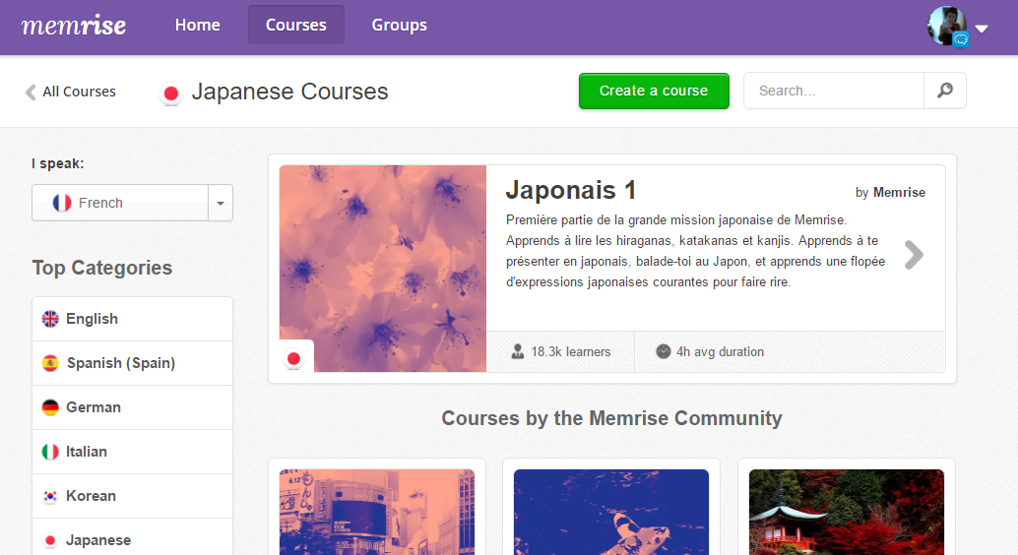Click the South Korea flag icon
Image resolution: width=1018 pixels, height=555 pixels.
click(50, 496)
